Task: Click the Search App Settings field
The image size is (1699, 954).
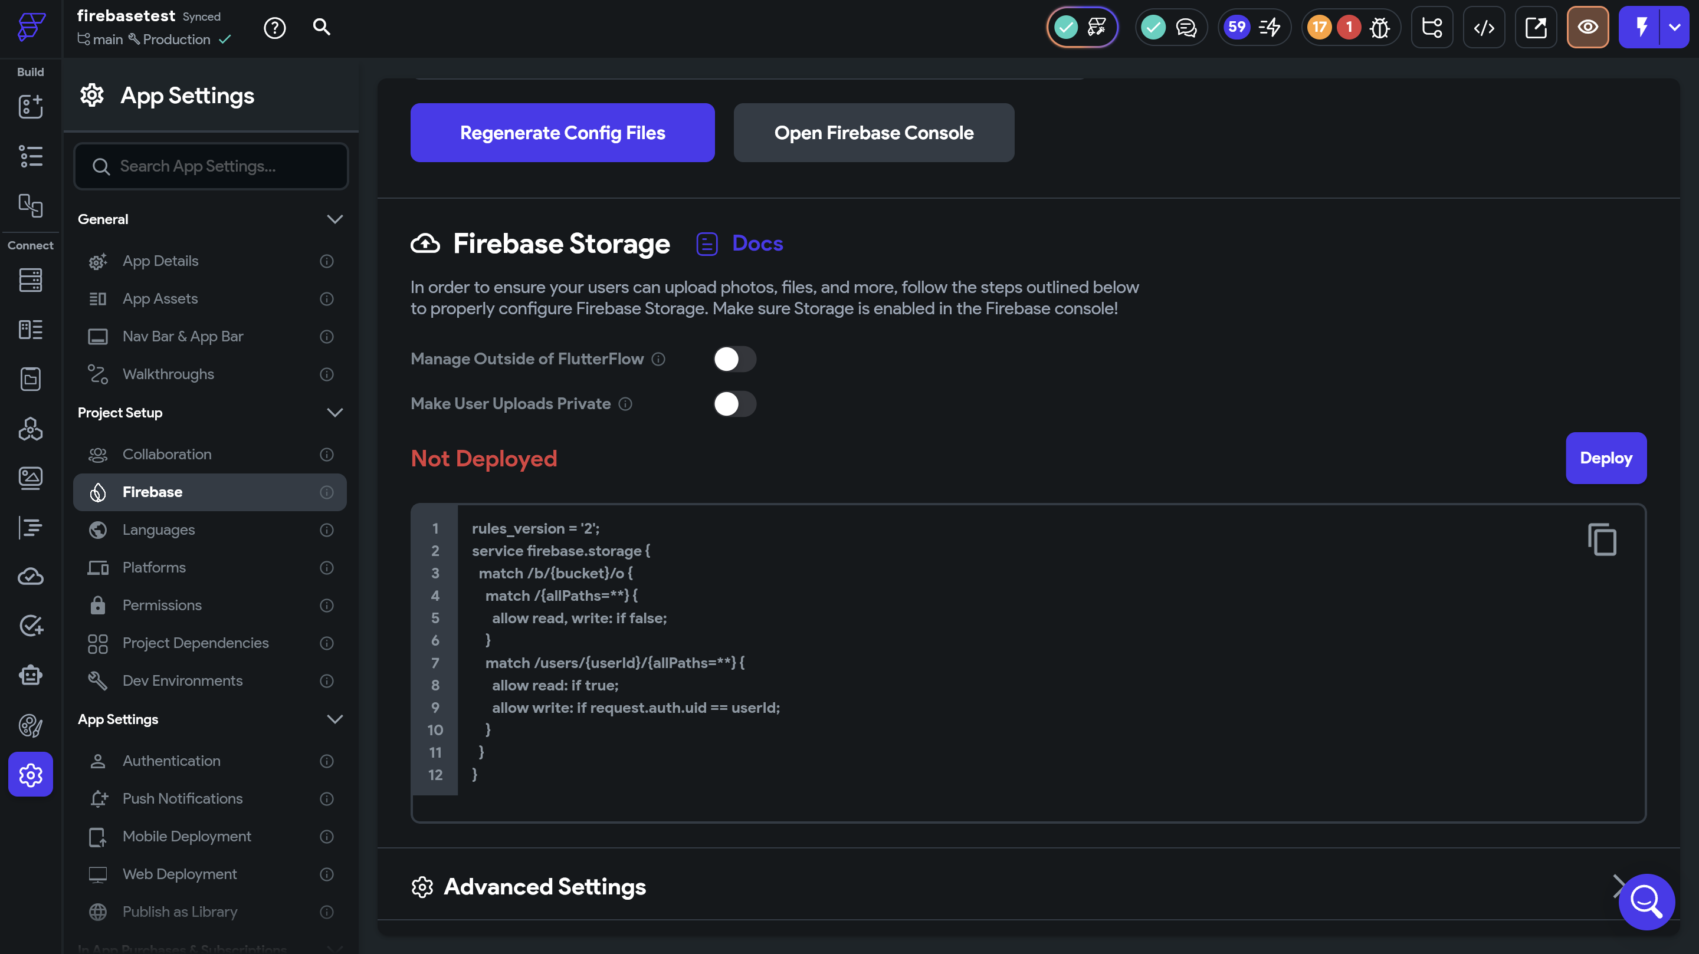Action: (x=211, y=166)
